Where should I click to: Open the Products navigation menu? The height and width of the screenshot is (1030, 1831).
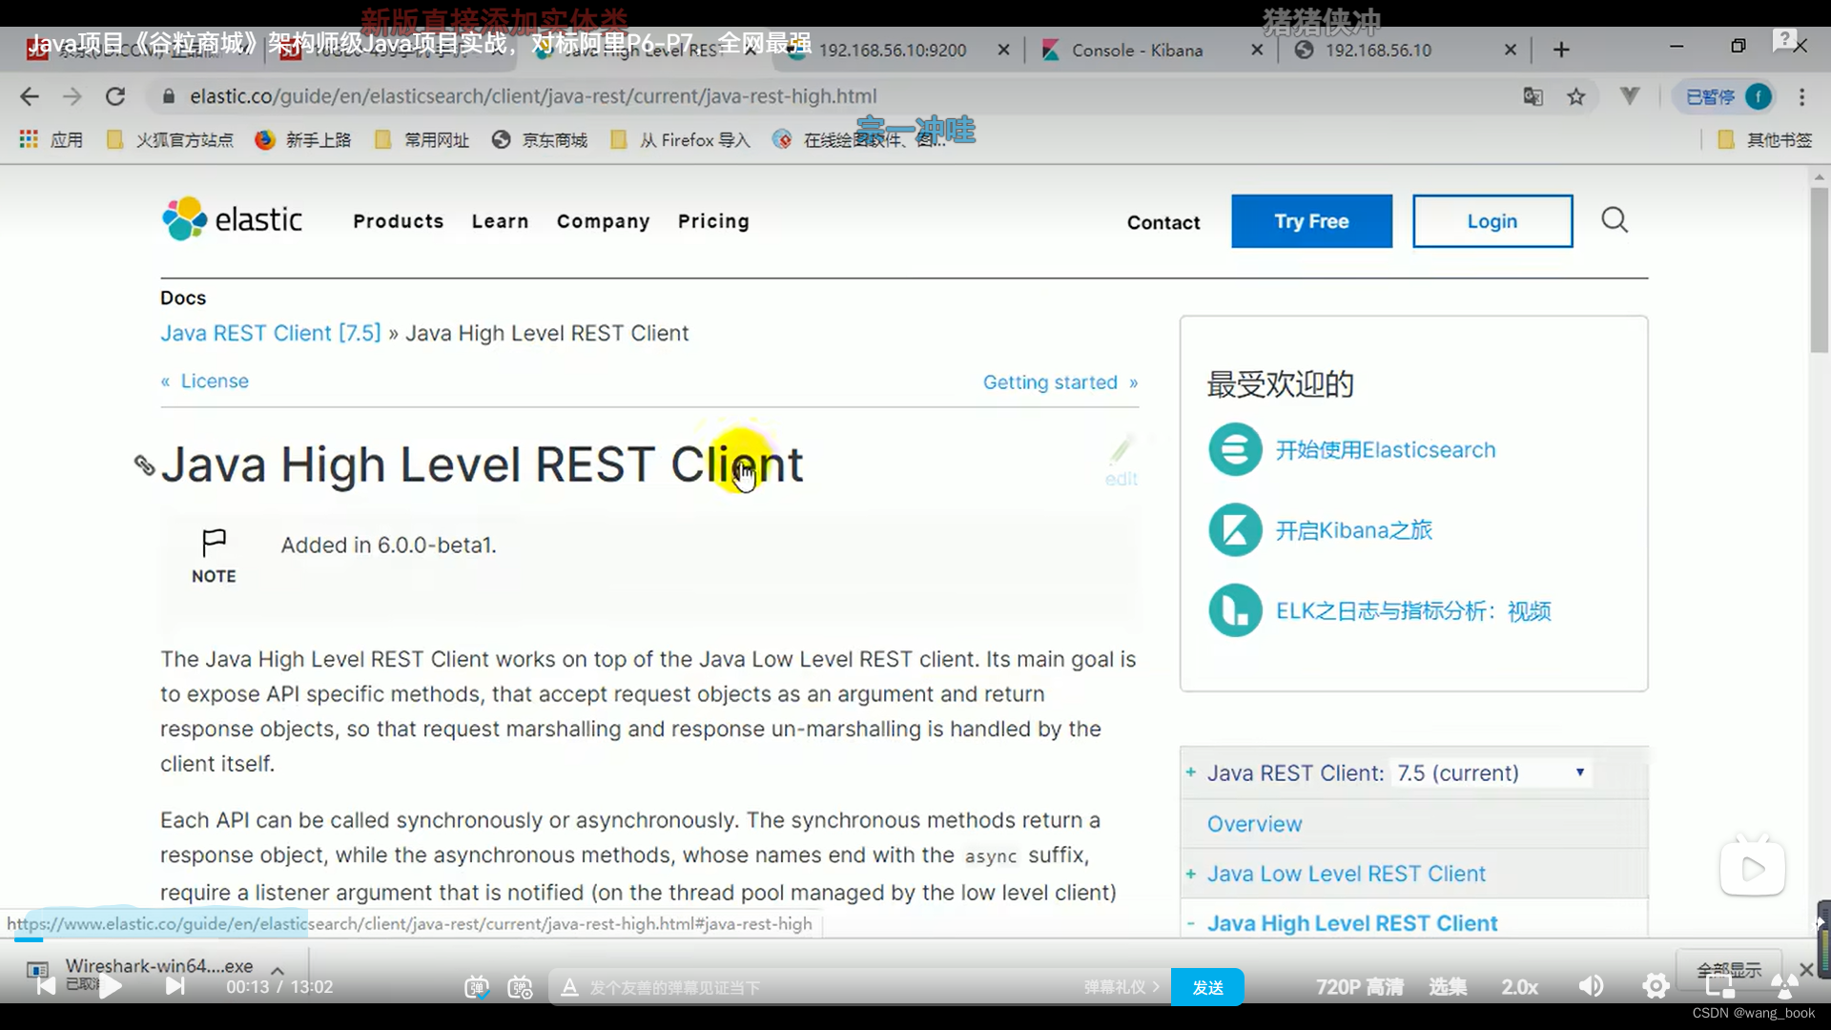399,221
